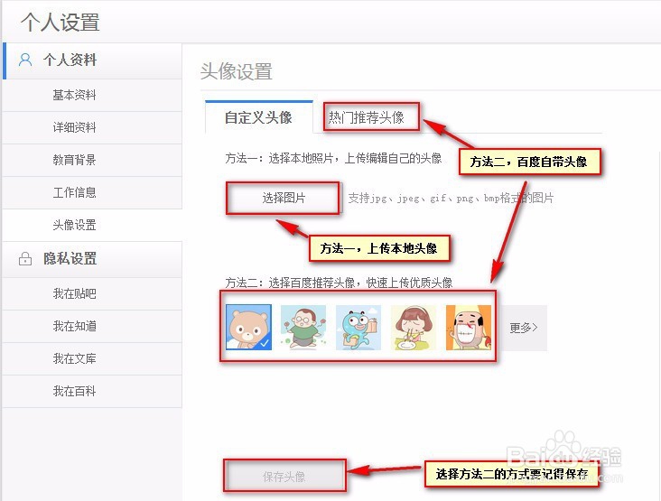Image resolution: width=661 pixels, height=501 pixels.
Task: Open 工作信息 in the sidebar
Action: click(92, 192)
